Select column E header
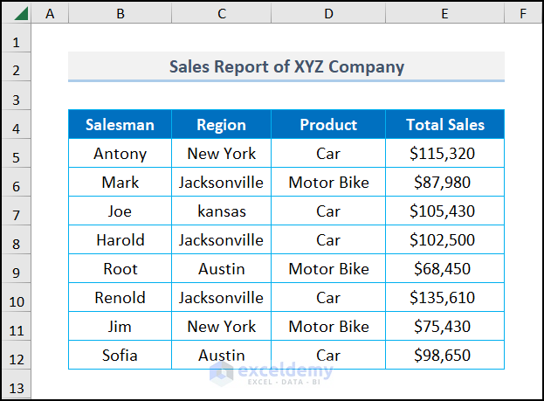This screenshot has height=401, width=544. (444, 14)
